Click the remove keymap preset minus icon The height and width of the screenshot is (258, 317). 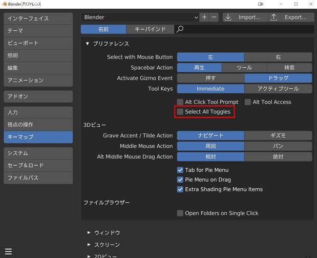pos(214,17)
